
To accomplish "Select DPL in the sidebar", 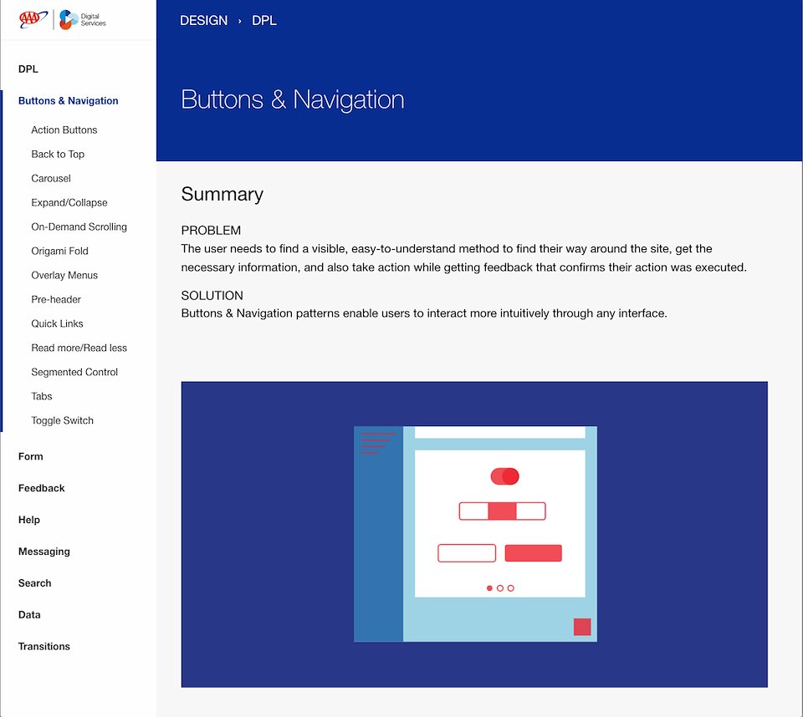I will click(x=28, y=69).
